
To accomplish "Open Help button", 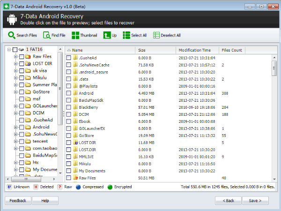I will pyautogui.click(x=45, y=201).
